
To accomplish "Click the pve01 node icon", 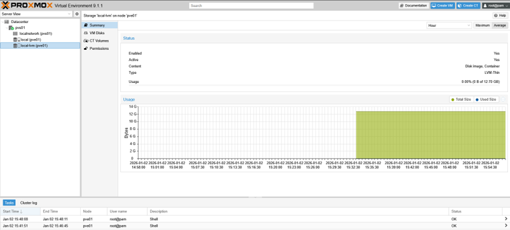I will [11, 27].
